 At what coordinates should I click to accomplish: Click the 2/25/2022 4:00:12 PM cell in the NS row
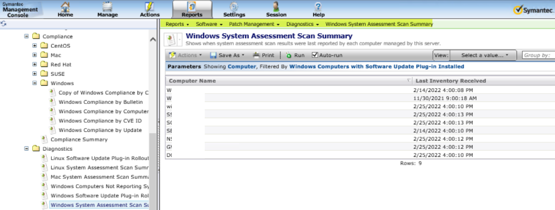(443, 138)
